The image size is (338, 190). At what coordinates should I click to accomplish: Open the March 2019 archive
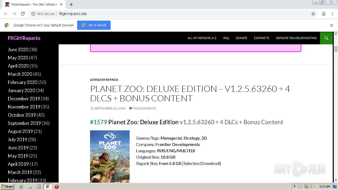click(20, 172)
